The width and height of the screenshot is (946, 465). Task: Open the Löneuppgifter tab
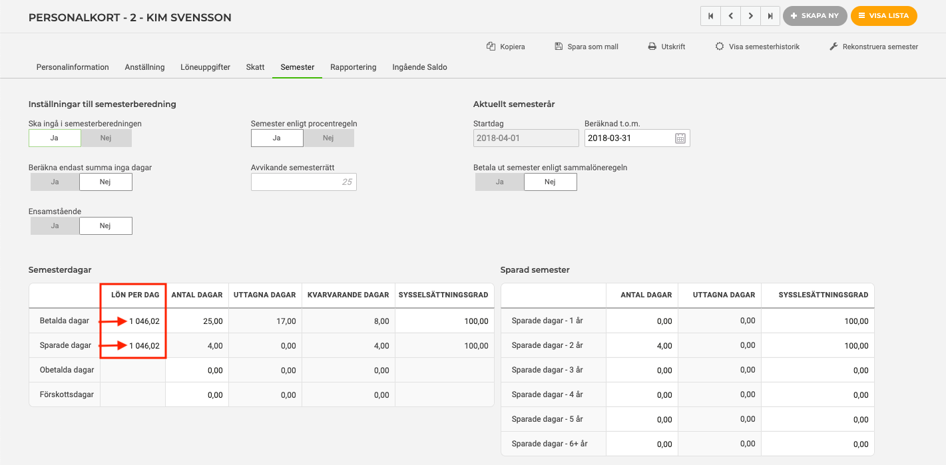tap(205, 67)
